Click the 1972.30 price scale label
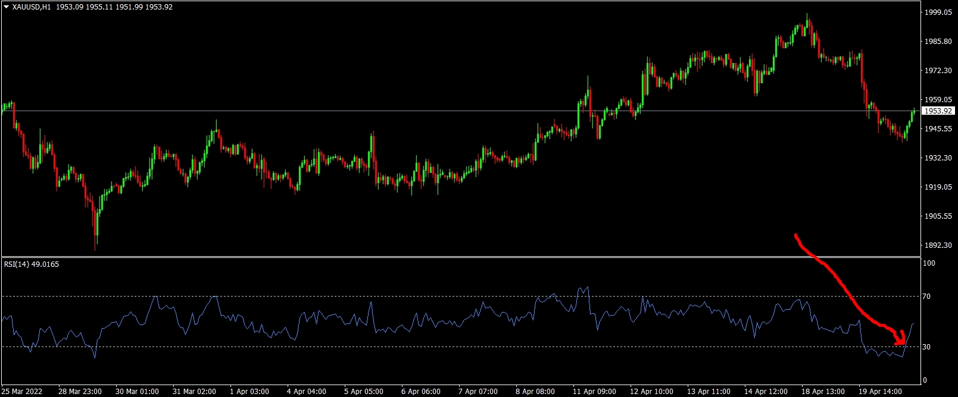The width and height of the screenshot is (958, 397). click(938, 71)
